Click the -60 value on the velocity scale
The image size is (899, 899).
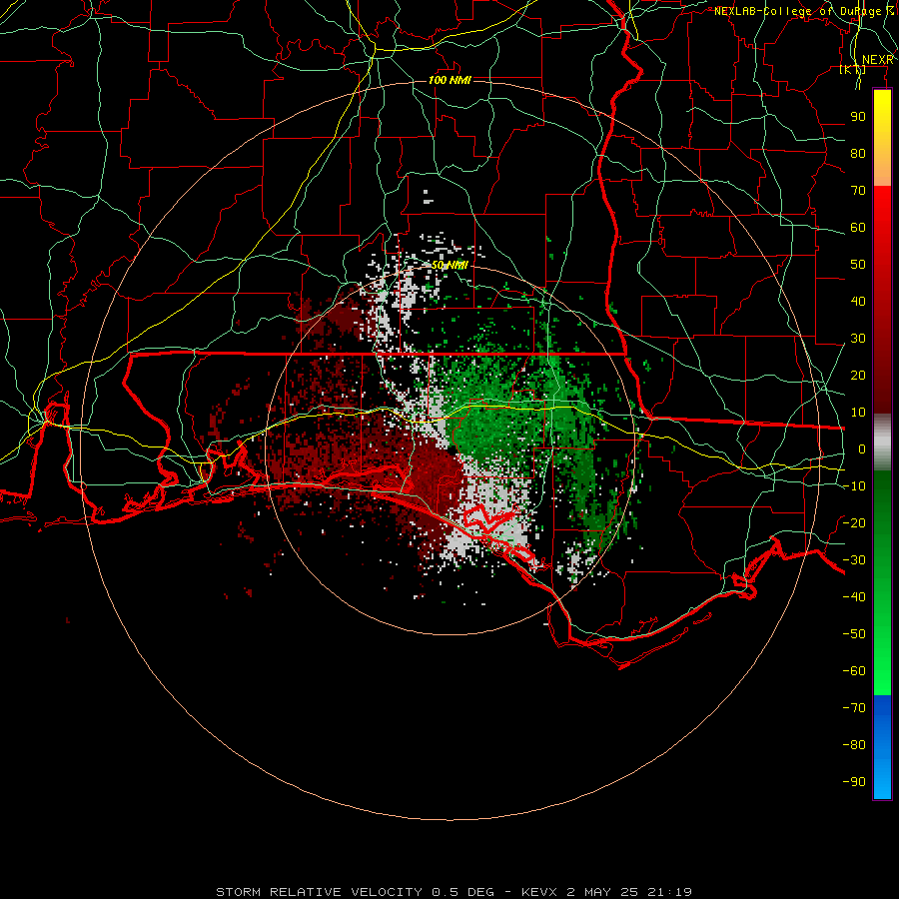coord(854,671)
